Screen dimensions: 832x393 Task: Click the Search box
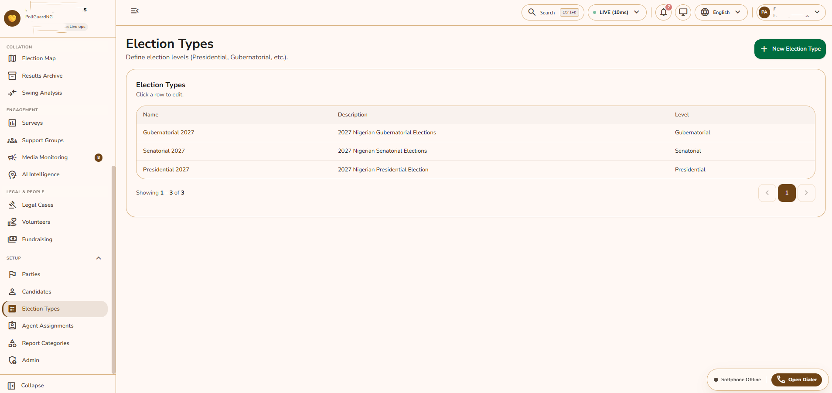552,12
